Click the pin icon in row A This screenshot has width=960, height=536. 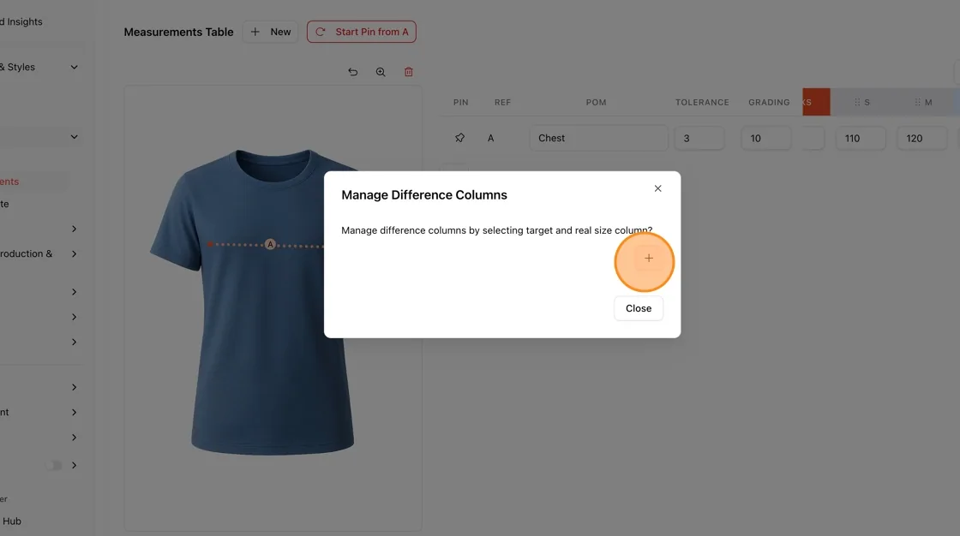(459, 139)
